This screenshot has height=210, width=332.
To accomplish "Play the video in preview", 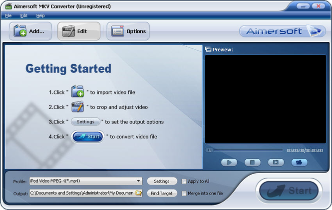I will [x=229, y=163].
